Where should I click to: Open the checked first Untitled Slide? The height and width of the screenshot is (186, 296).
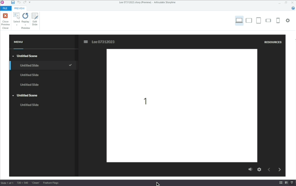tap(44, 65)
